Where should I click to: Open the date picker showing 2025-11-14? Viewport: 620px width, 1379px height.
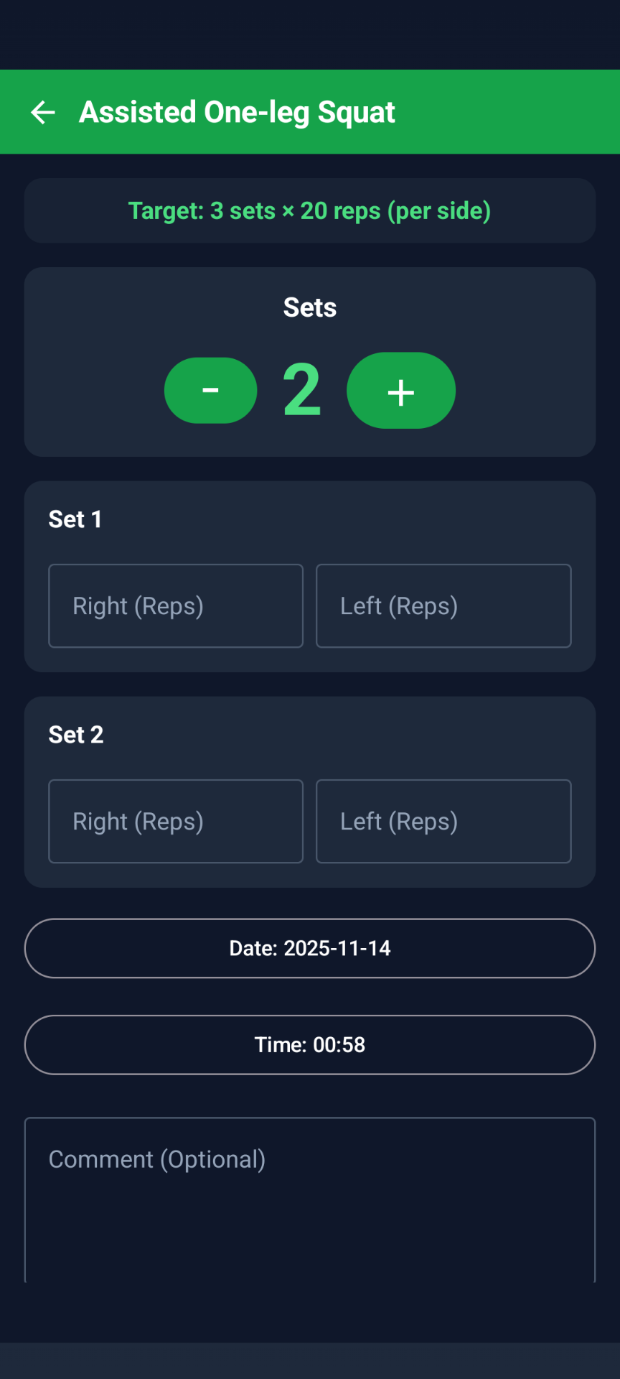pyautogui.click(x=310, y=948)
